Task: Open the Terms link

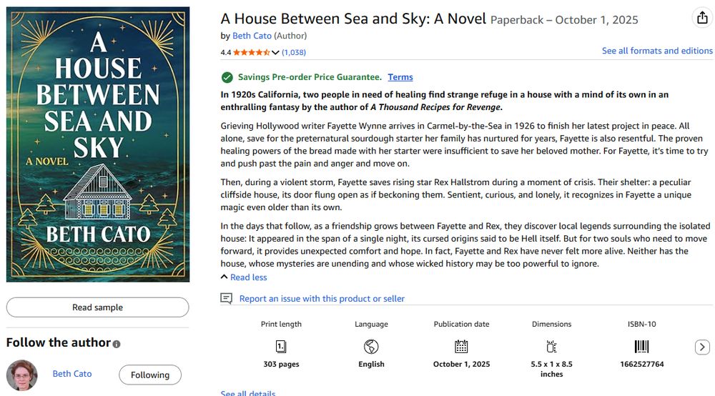Action: 400,77
